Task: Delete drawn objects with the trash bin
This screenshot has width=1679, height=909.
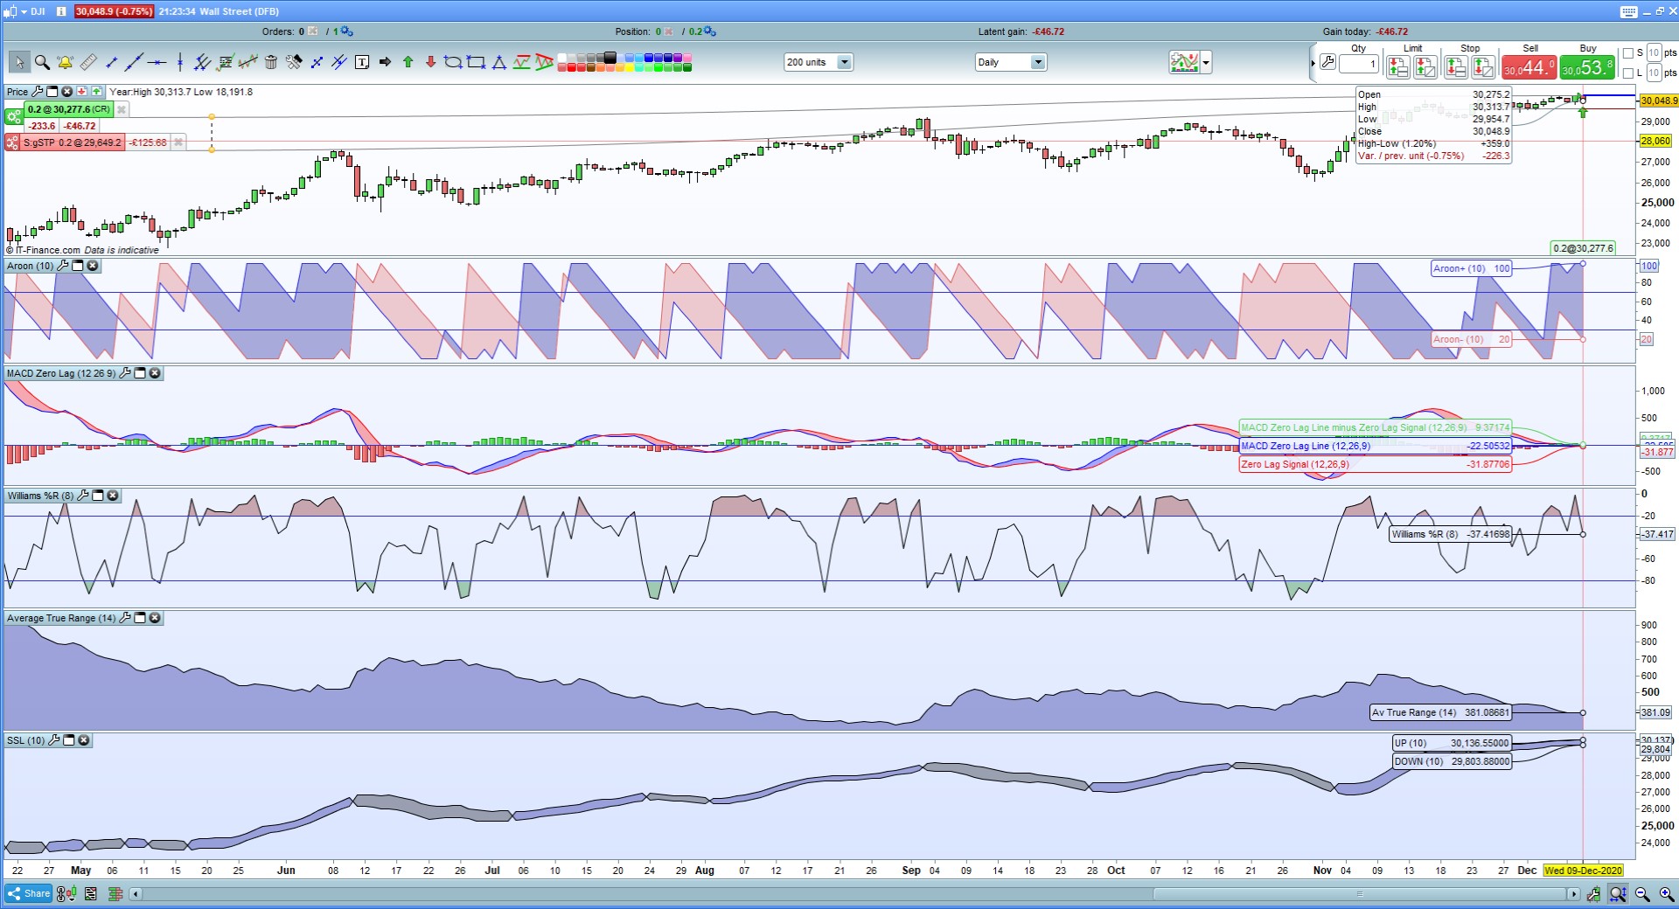Action: [x=271, y=62]
